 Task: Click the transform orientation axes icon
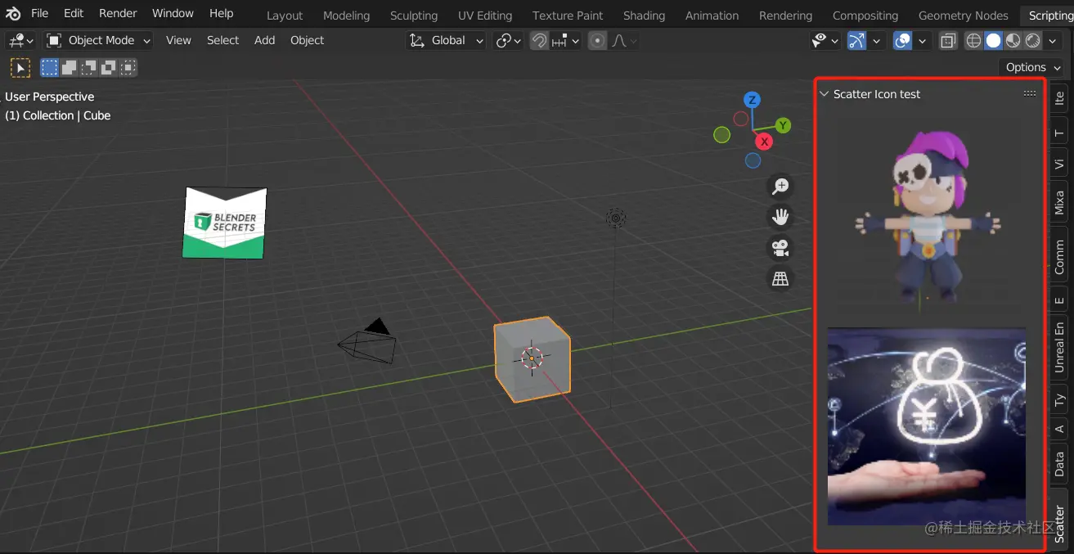click(418, 40)
